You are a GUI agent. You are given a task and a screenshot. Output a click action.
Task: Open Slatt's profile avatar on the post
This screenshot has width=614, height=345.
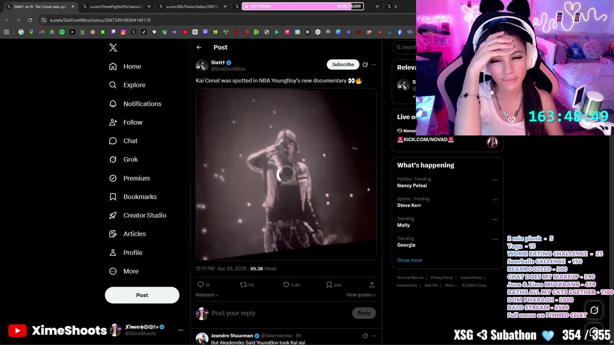tap(202, 66)
